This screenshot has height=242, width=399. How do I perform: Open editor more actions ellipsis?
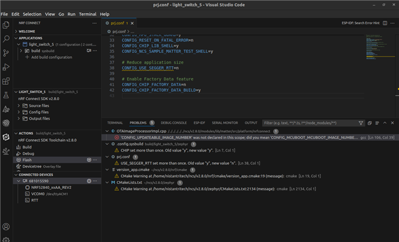point(392,23)
